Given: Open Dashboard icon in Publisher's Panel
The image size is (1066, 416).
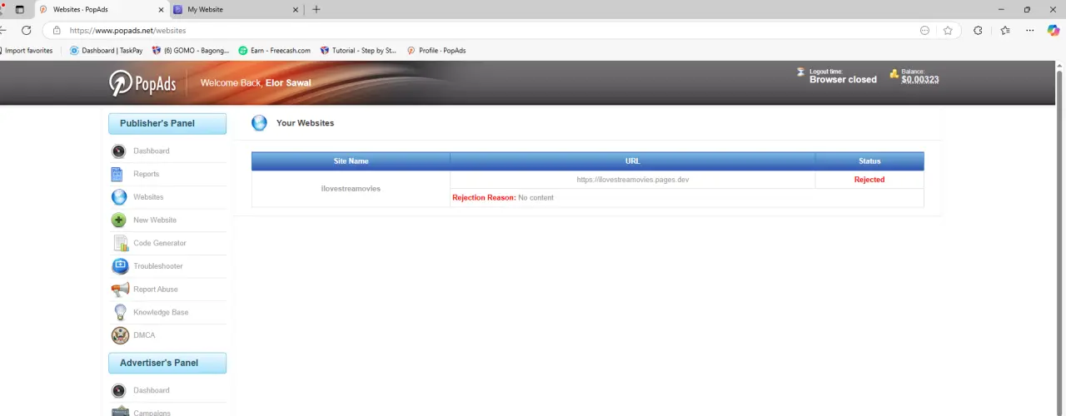Looking at the screenshot, I should click(119, 151).
